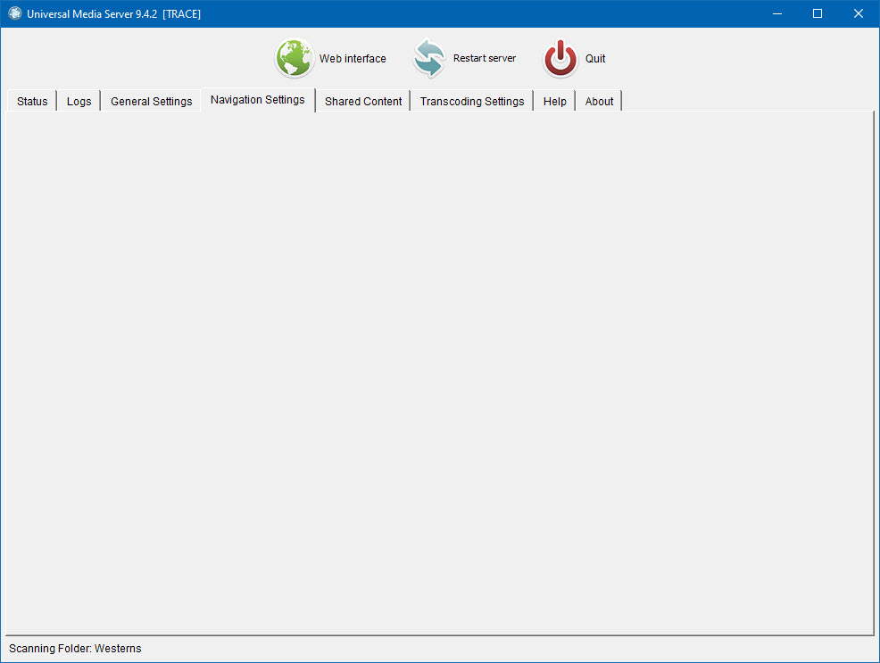The image size is (880, 663).
Task: Open the About tab
Action: point(599,102)
